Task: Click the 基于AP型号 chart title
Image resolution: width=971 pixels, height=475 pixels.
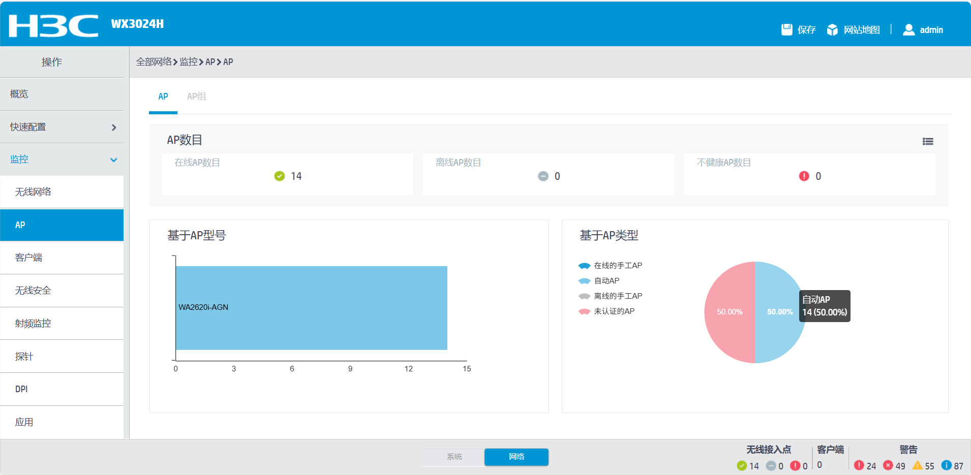Action: [197, 235]
